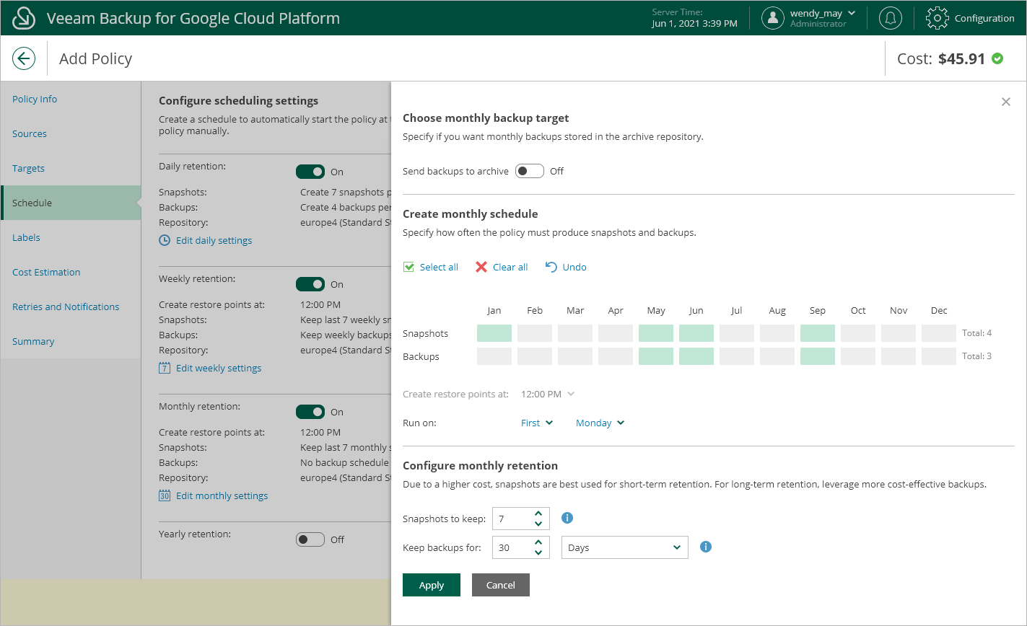Toggle Backups cell for May
1027x626 pixels.
coord(656,356)
